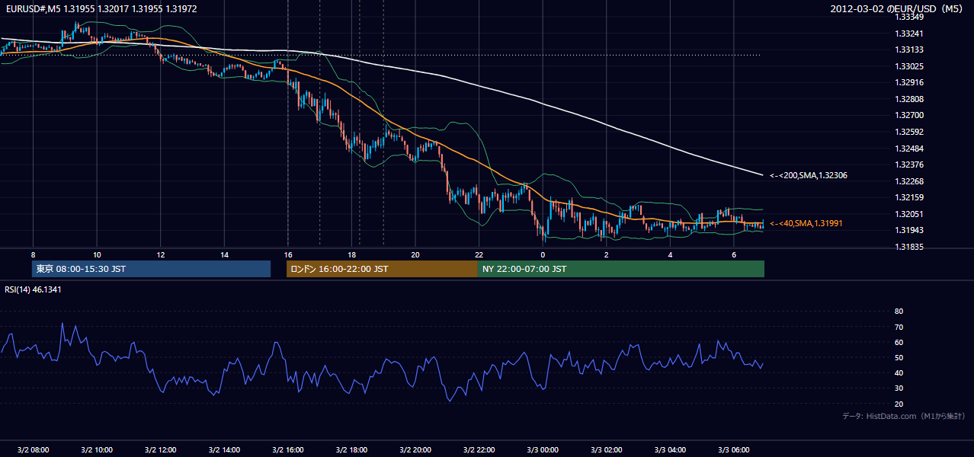Click price level 1.33349 on axis
Viewport: 974px width, 457px height.
pos(909,17)
